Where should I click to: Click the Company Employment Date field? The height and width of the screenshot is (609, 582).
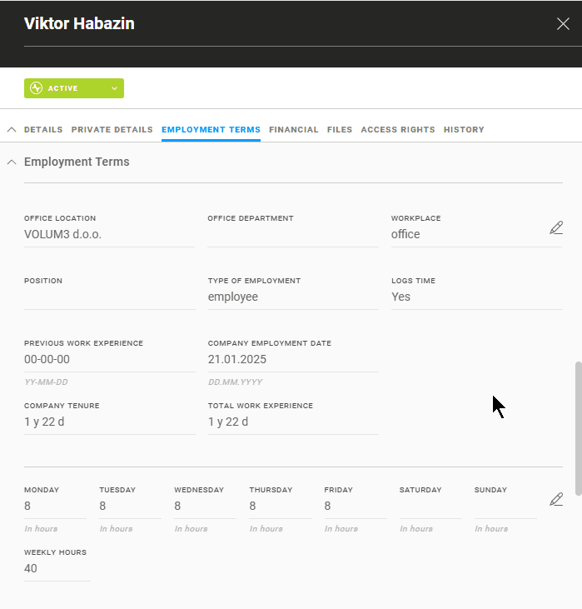tap(292, 360)
